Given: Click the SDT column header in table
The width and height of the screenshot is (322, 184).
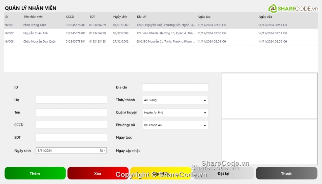Looking at the screenshot, I should (92, 17).
